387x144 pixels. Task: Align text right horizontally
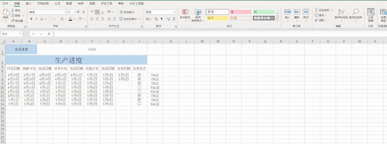point(102,19)
